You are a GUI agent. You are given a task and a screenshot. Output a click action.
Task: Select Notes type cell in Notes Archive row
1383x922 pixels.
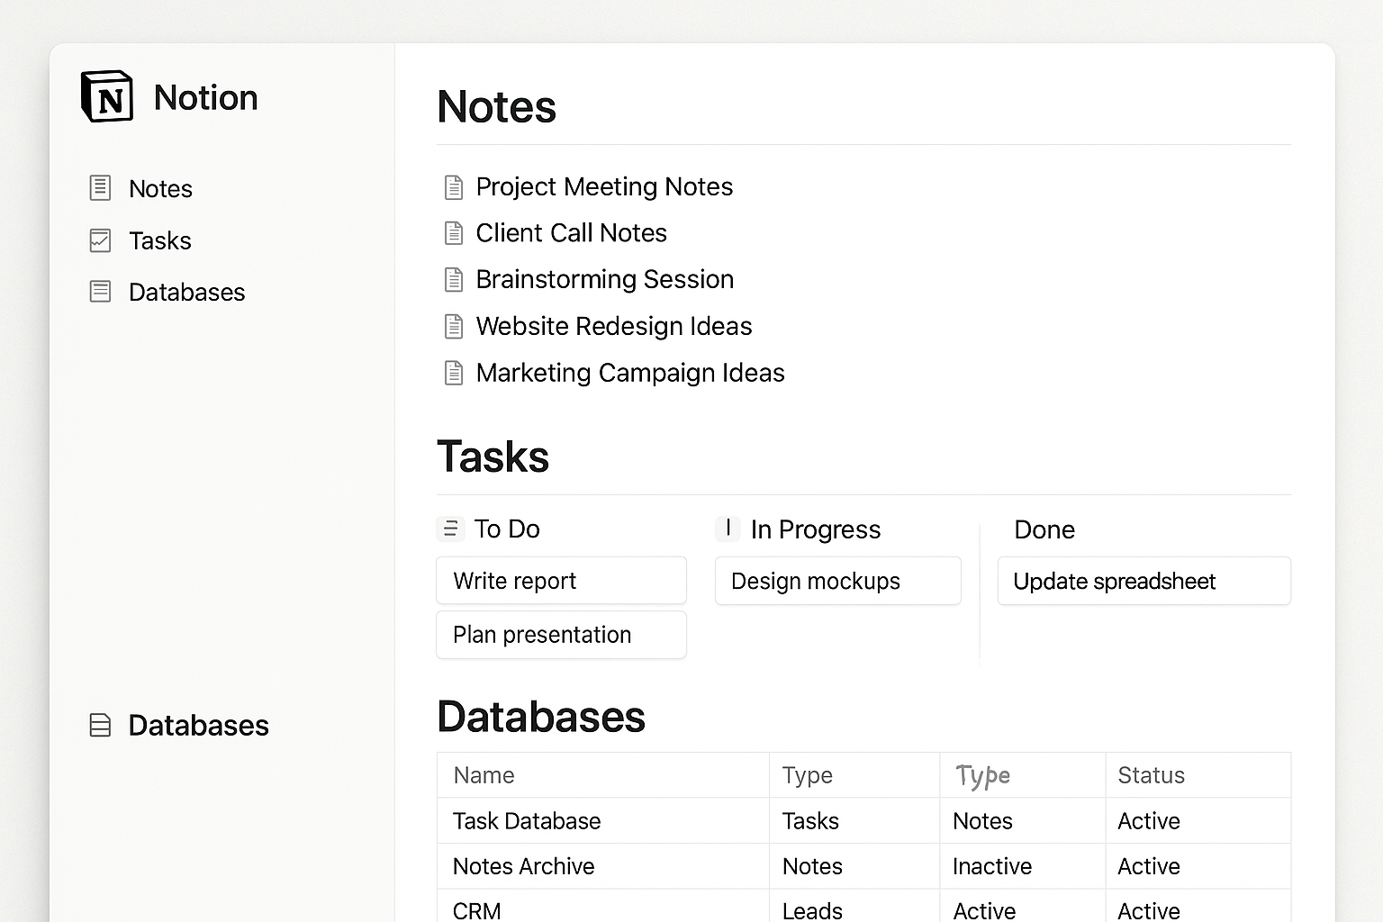[x=854, y=866]
